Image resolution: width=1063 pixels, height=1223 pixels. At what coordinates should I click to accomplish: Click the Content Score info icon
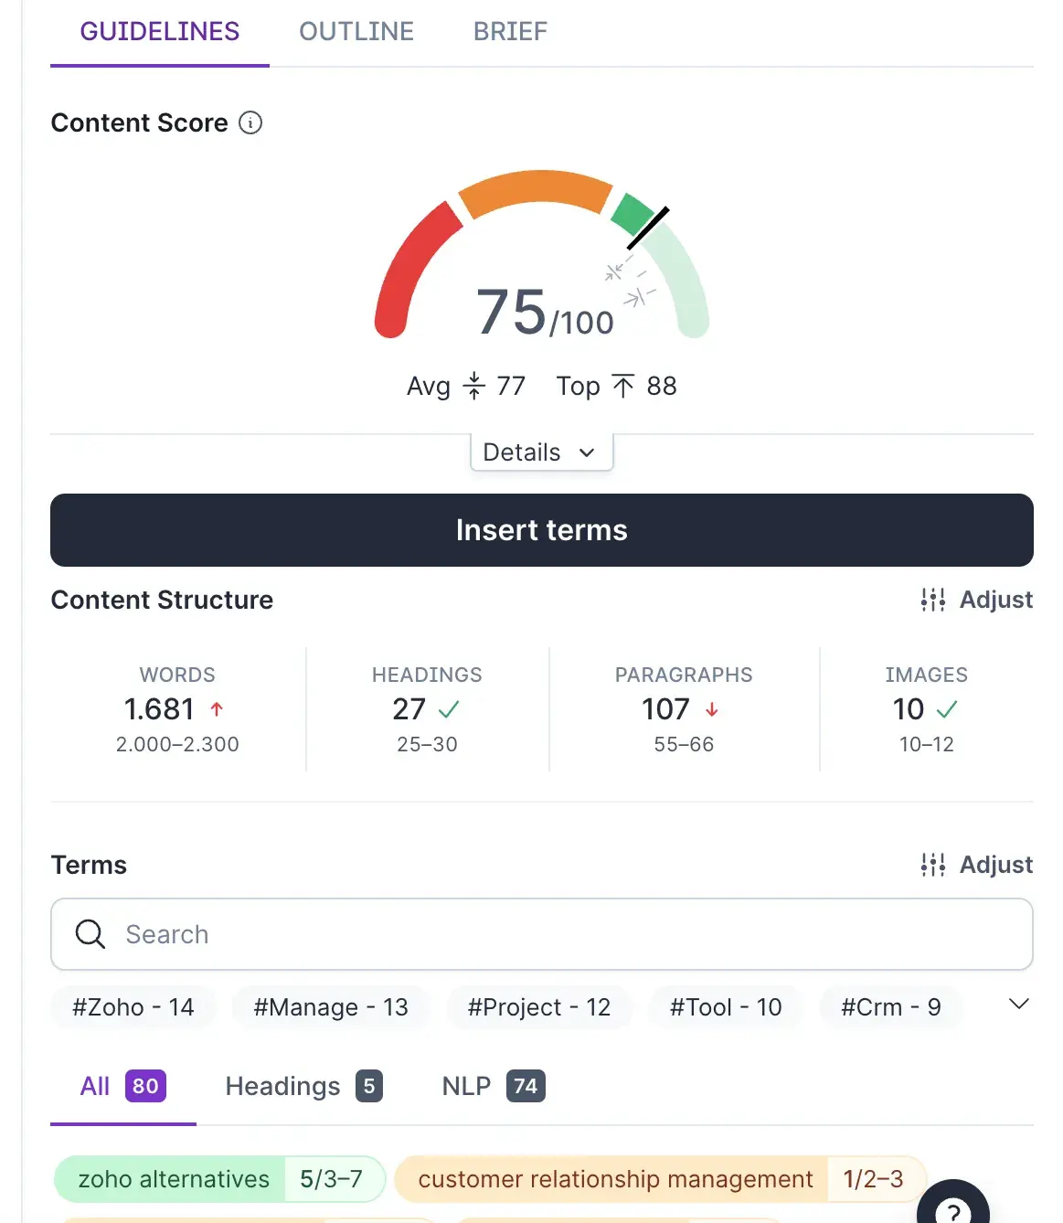[x=250, y=122]
